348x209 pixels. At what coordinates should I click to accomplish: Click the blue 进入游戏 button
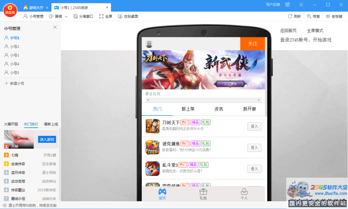click(47, 139)
